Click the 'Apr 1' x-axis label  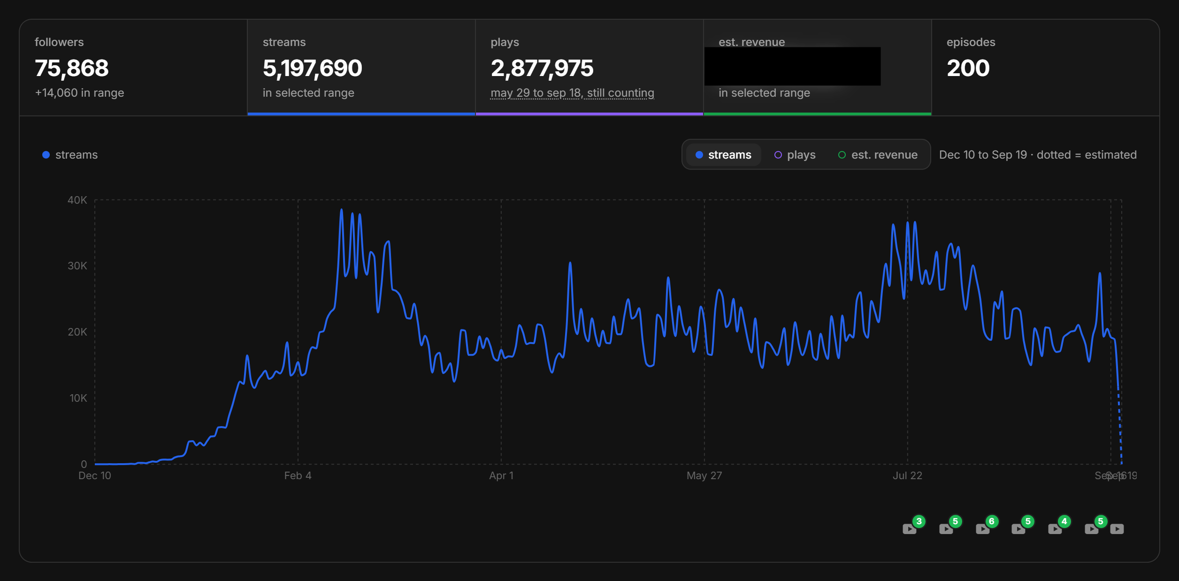(x=501, y=475)
